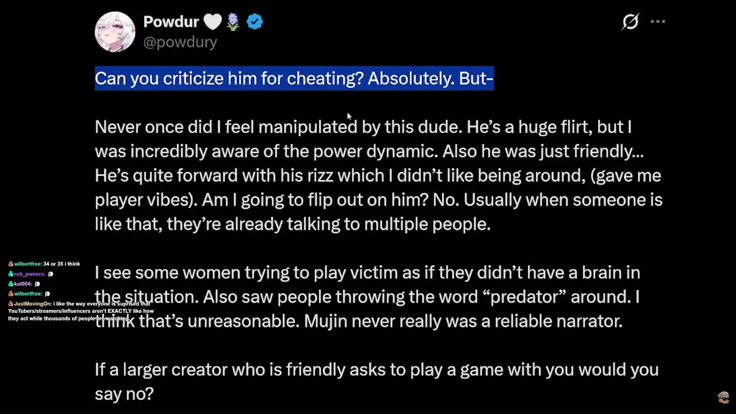Click the emote in kat004's chat message
The height and width of the screenshot is (414, 736).
click(37, 284)
